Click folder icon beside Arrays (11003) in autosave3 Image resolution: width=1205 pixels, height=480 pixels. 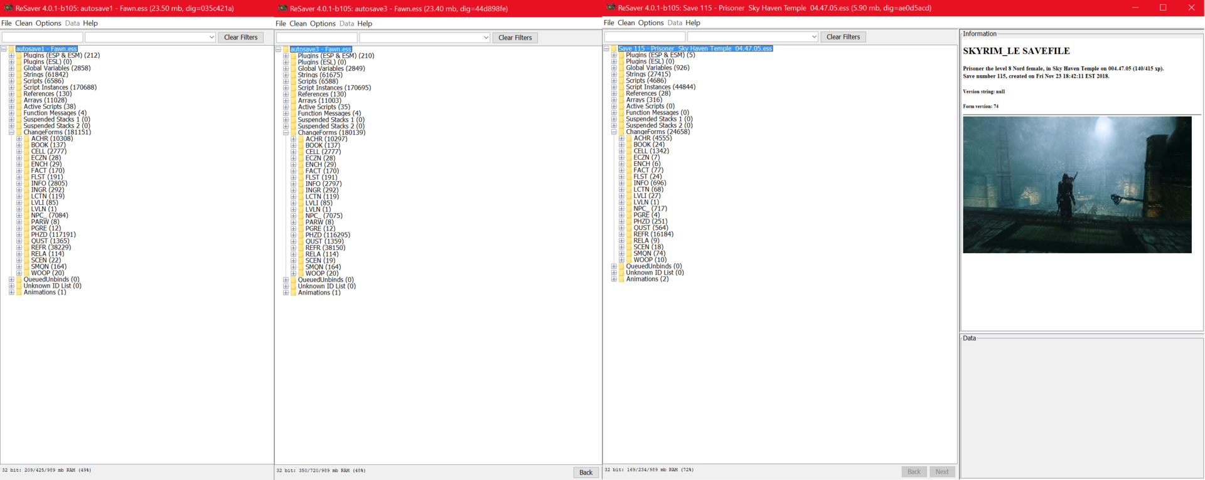pyautogui.click(x=293, y=100)
